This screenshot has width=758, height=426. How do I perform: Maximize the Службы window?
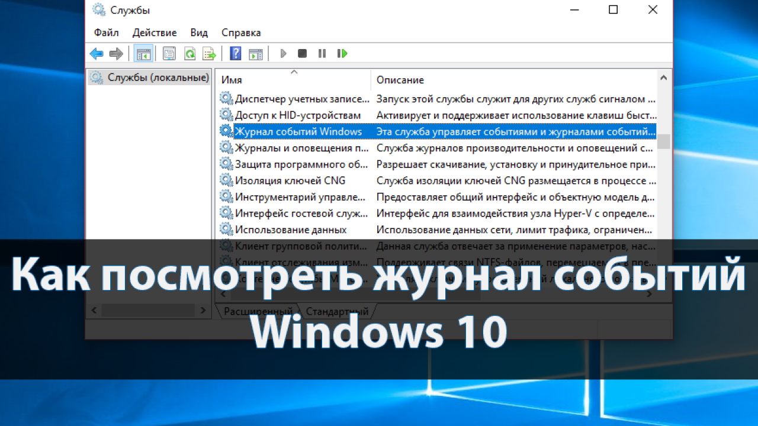click(x=614, y=9)
